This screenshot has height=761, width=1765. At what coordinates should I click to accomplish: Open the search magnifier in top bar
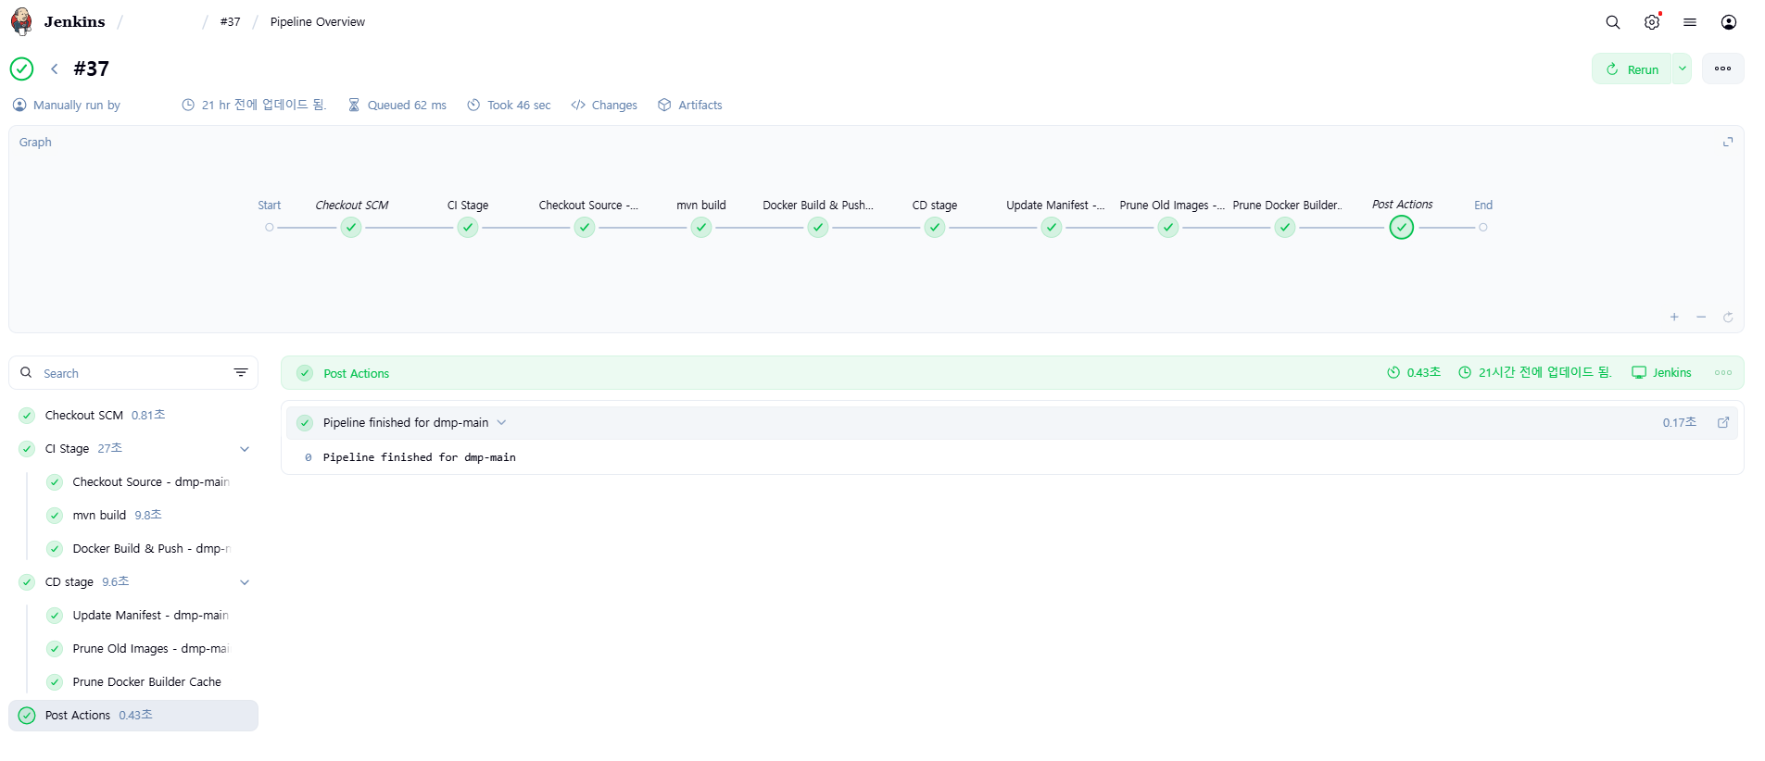click(x=1612, y=22)
